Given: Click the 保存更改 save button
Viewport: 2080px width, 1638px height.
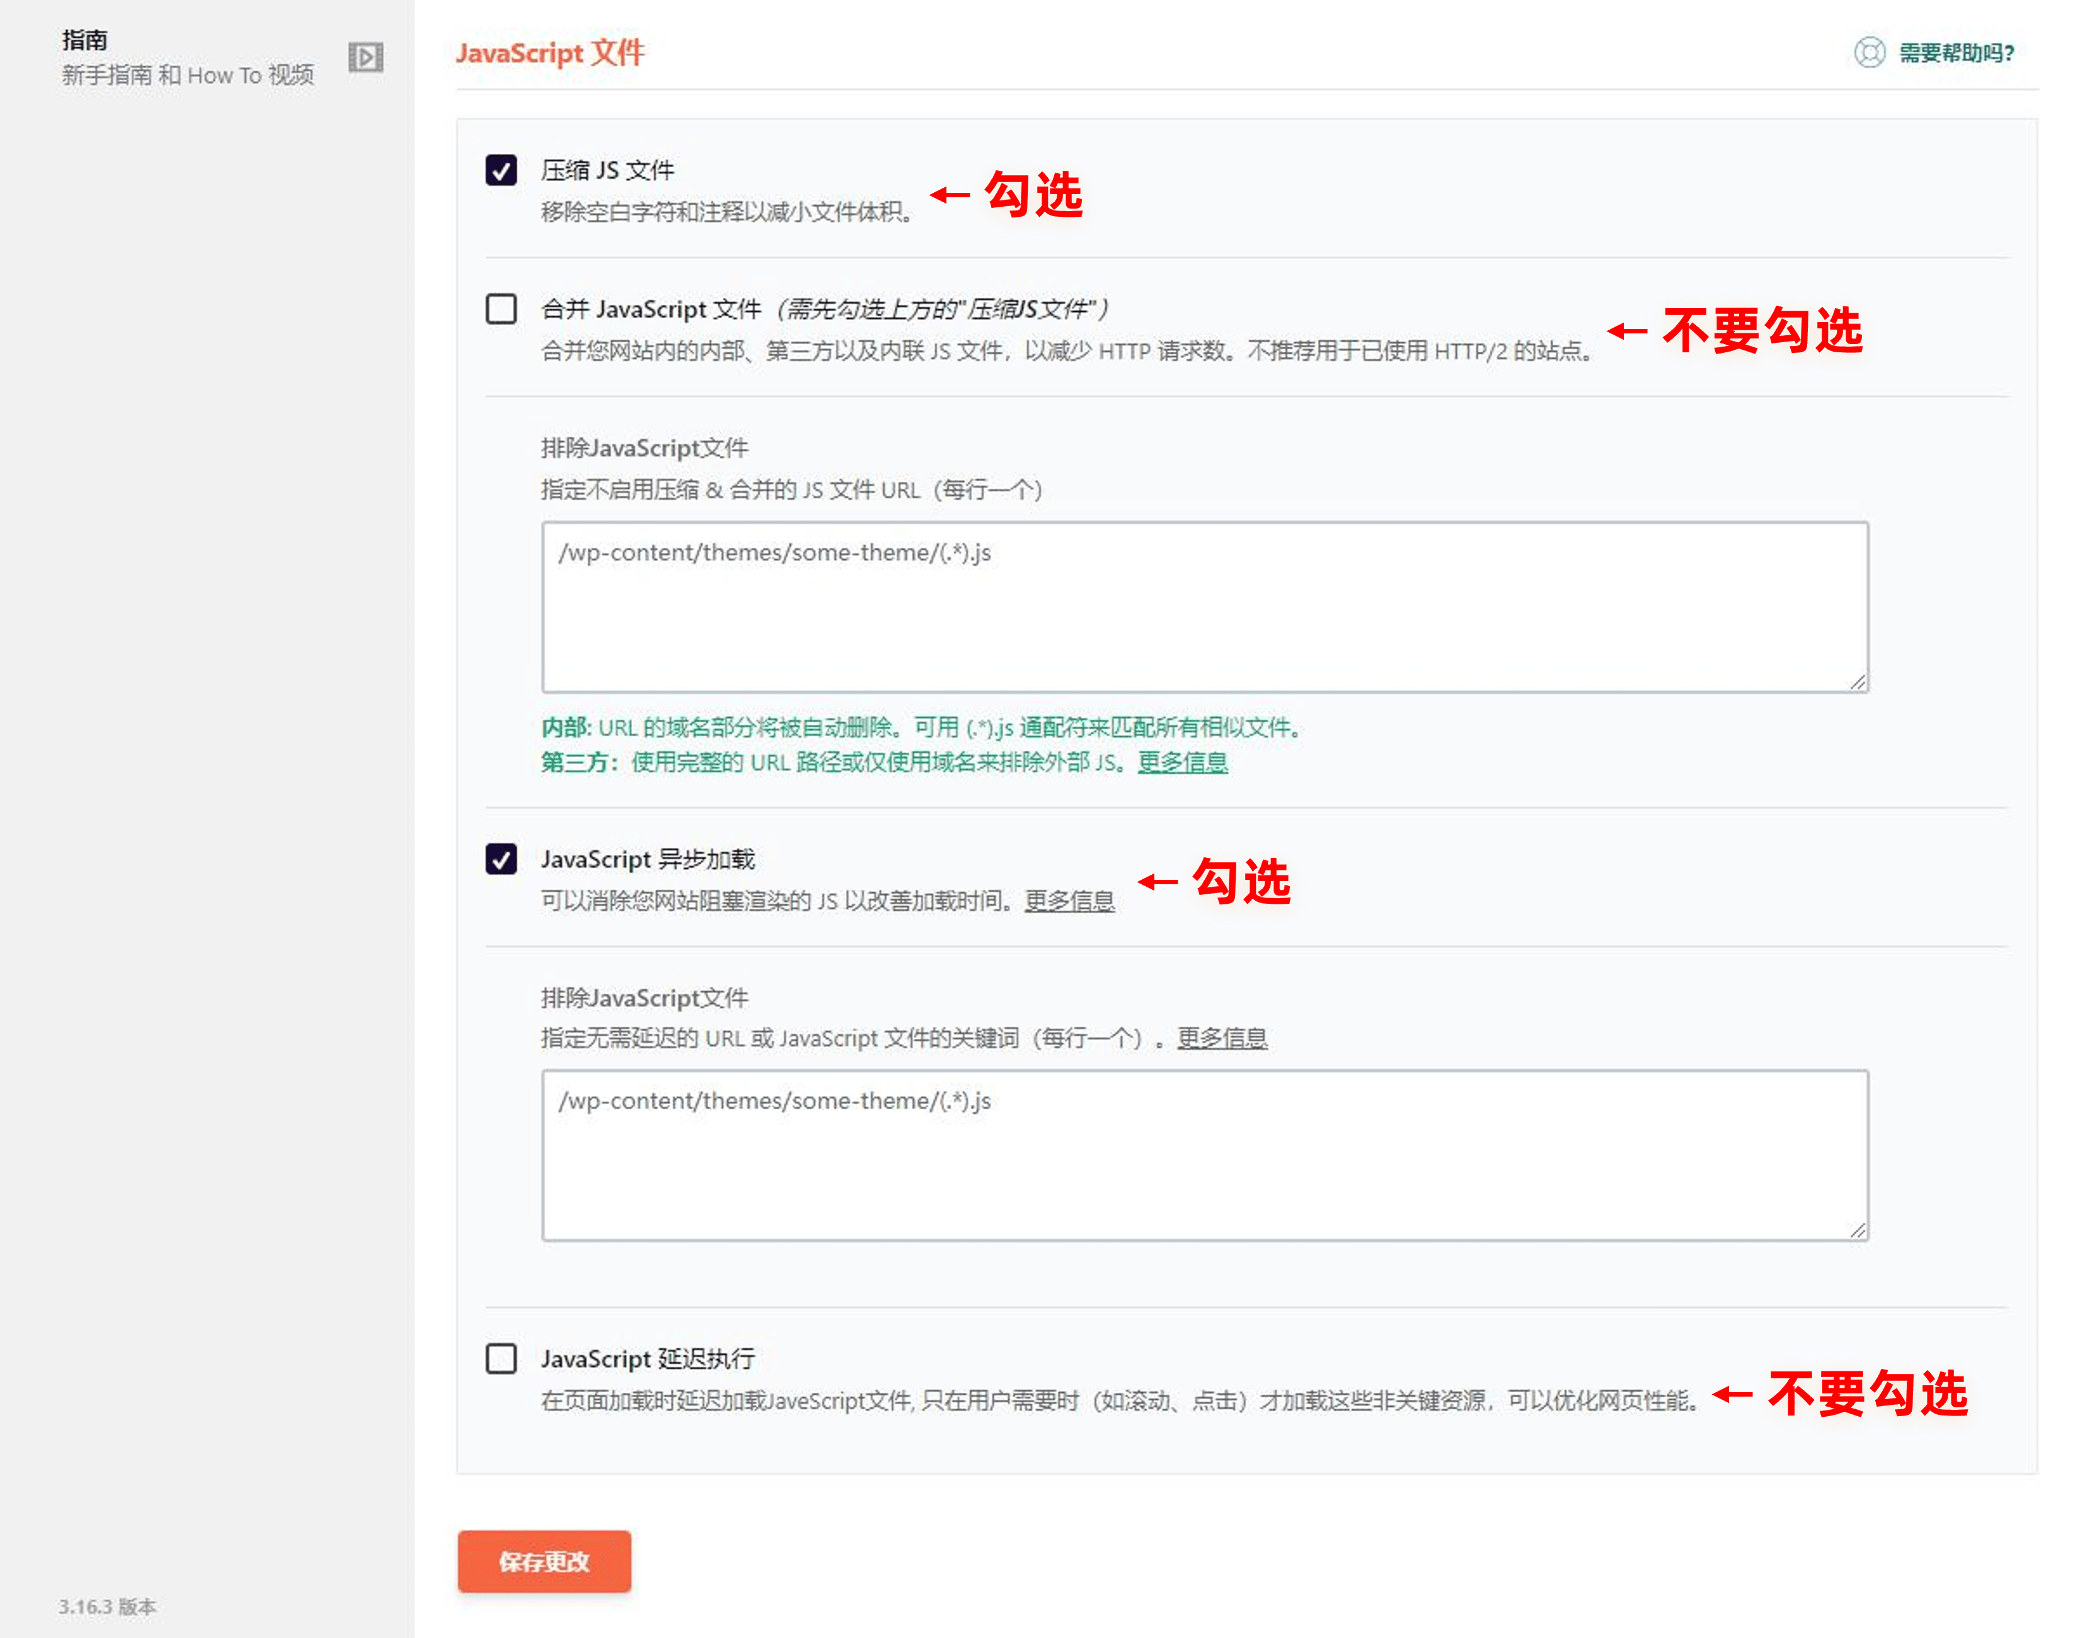Looking at the screenshot, I should [544, 1561].
